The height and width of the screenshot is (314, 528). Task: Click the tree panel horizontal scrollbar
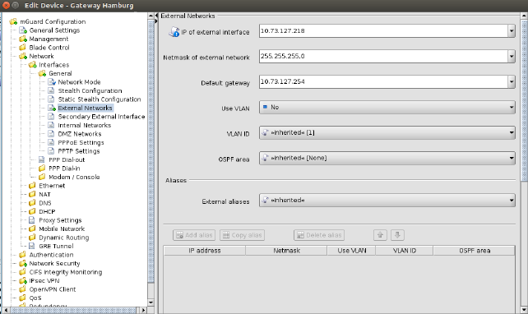(74, 310)
